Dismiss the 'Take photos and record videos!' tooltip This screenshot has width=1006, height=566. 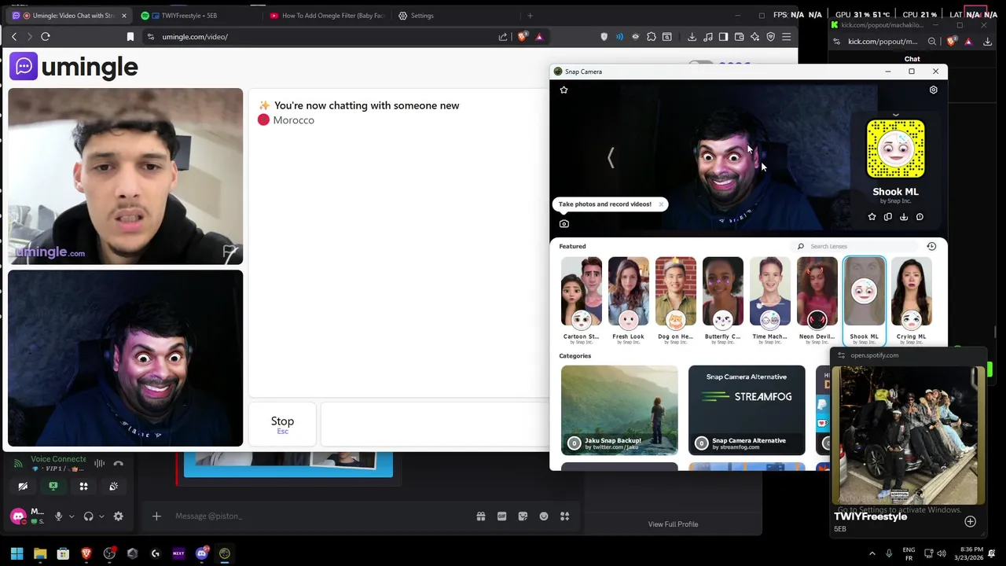[661, 204]
